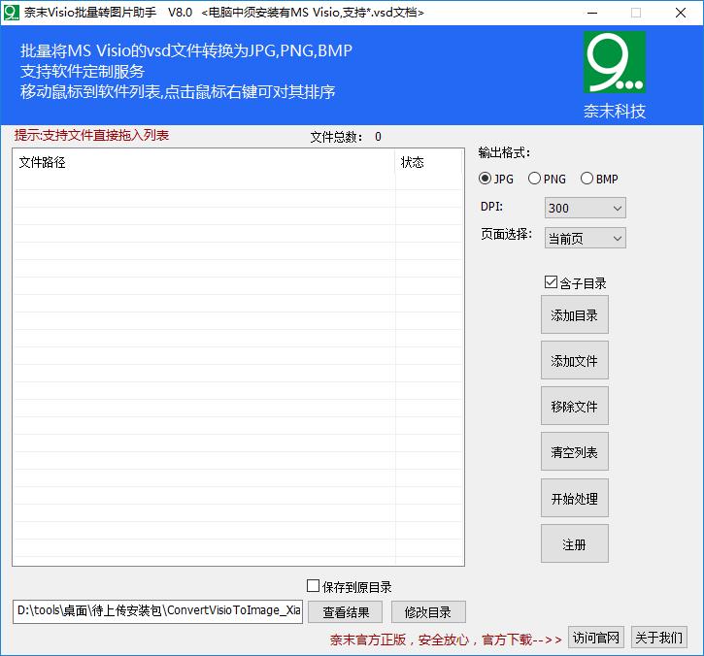The width and height of the screenshot is (704, 656).
Task: Click the 添加目录 button
Action: 574,314
